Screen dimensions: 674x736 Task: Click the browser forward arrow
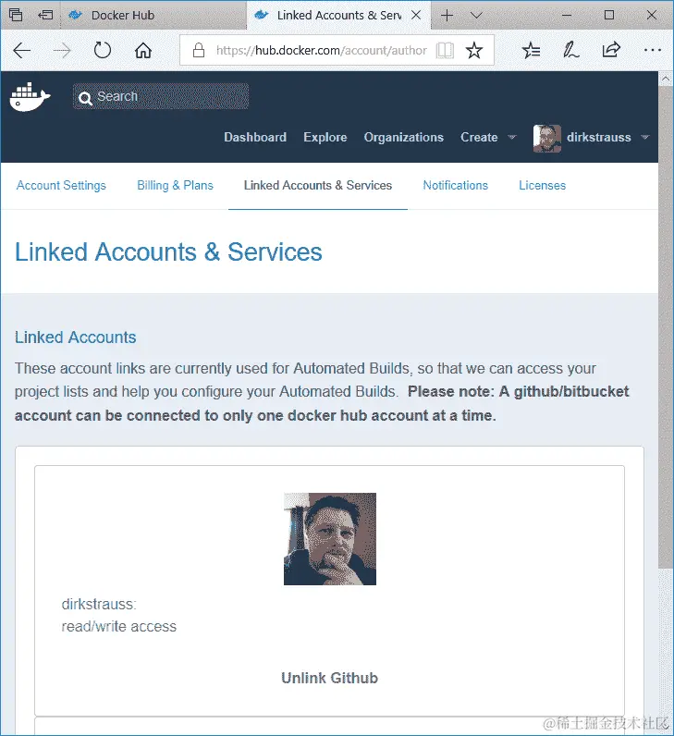point(62,50)
